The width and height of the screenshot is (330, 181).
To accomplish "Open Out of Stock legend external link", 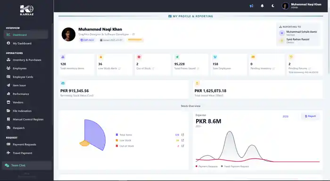I will coord(183,146).
